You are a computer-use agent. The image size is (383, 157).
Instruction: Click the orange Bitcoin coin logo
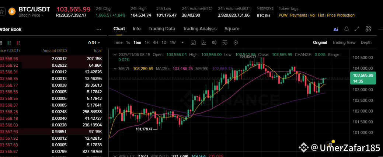pos(11,11)
